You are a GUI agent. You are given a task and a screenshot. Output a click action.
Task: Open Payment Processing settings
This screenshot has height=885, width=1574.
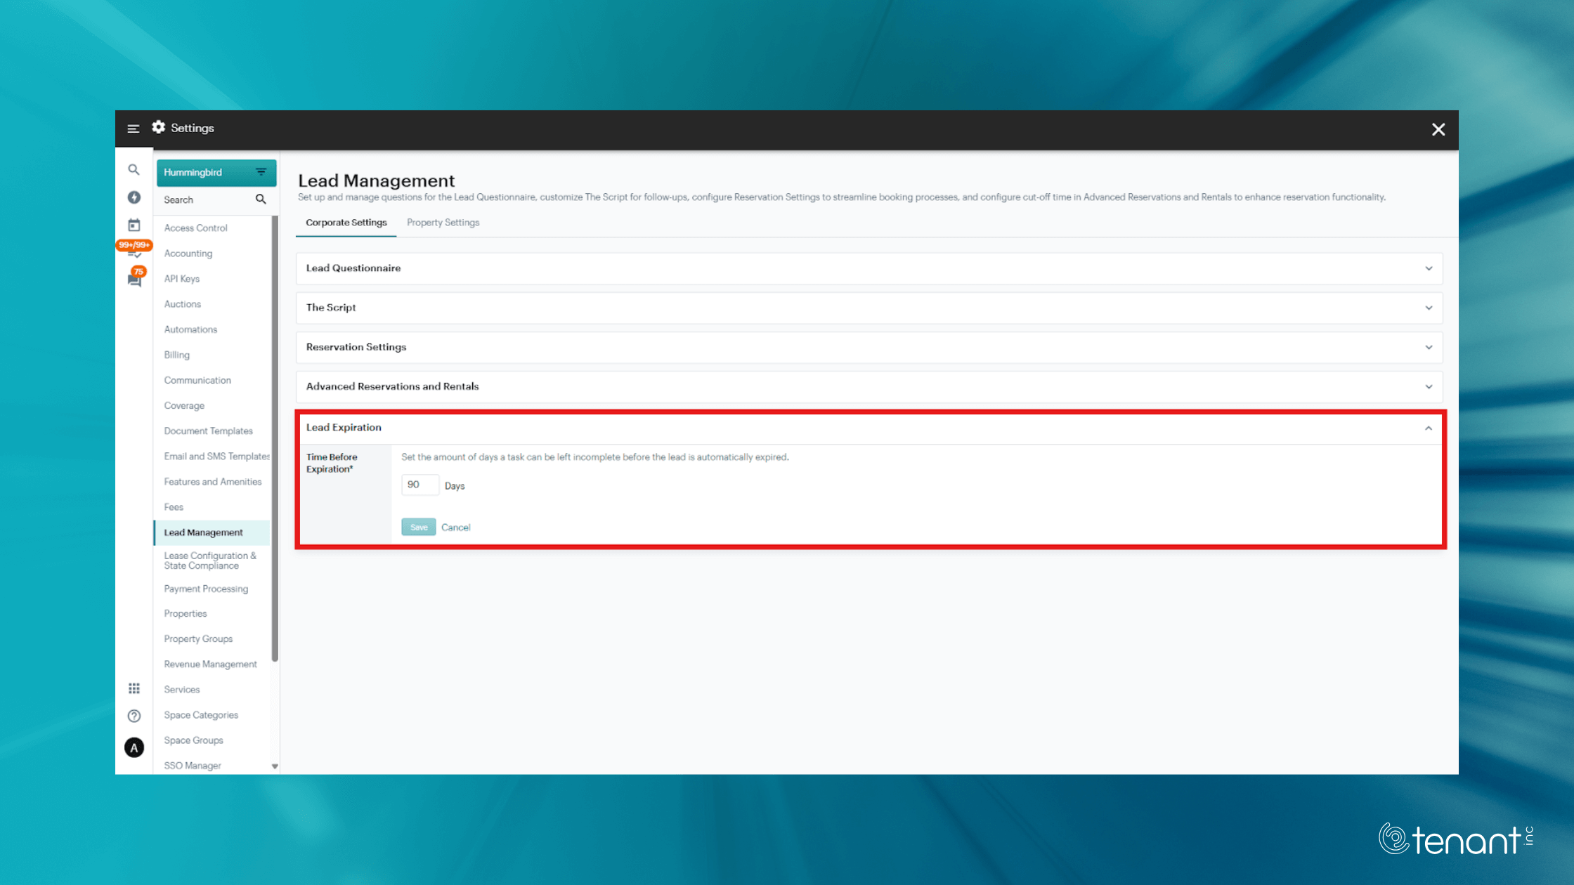(206, 589)
